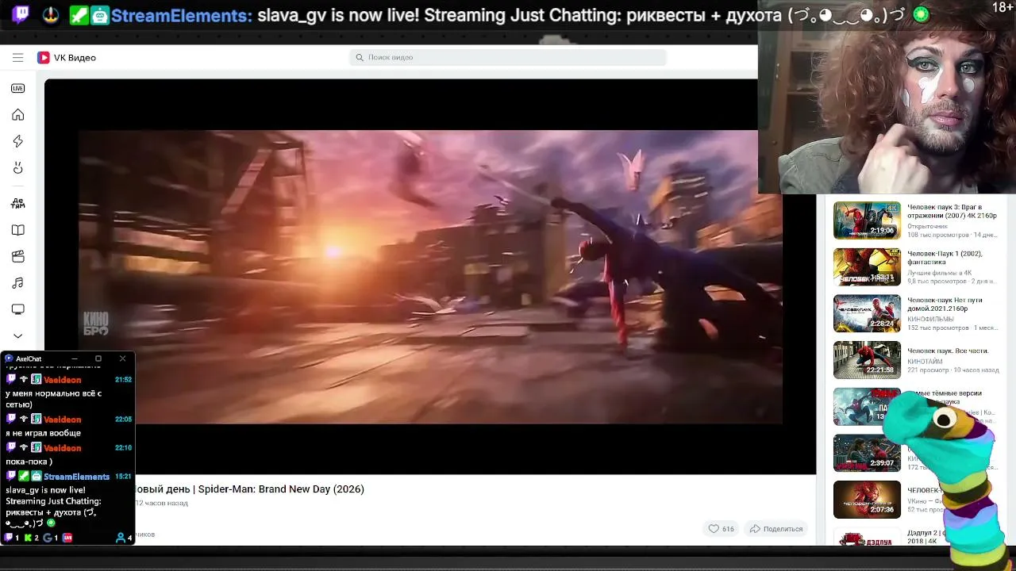Click the green sword moderator badge in AxelChat

(24, 477)
